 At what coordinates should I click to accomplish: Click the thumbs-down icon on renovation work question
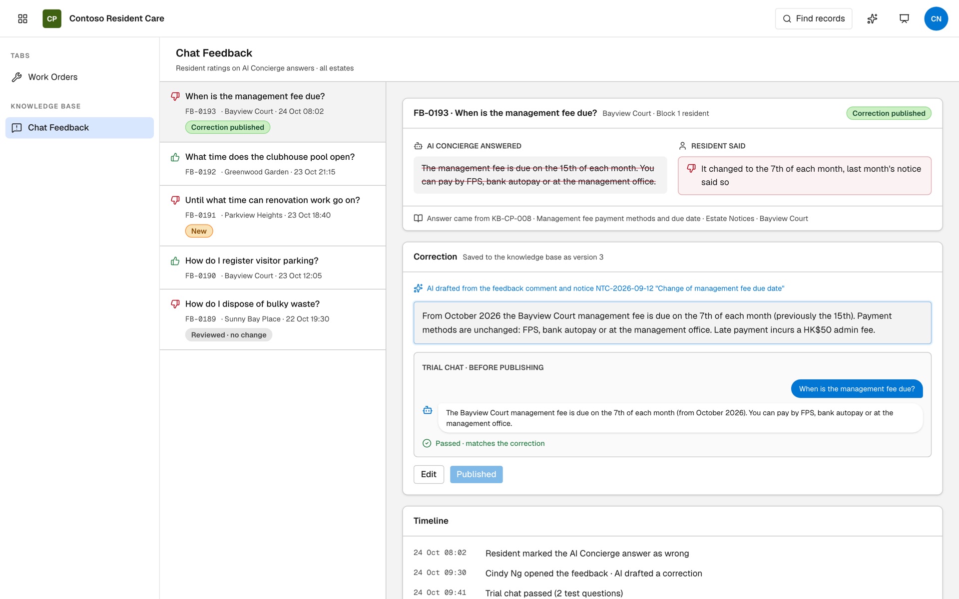click(x=175, y=200)
